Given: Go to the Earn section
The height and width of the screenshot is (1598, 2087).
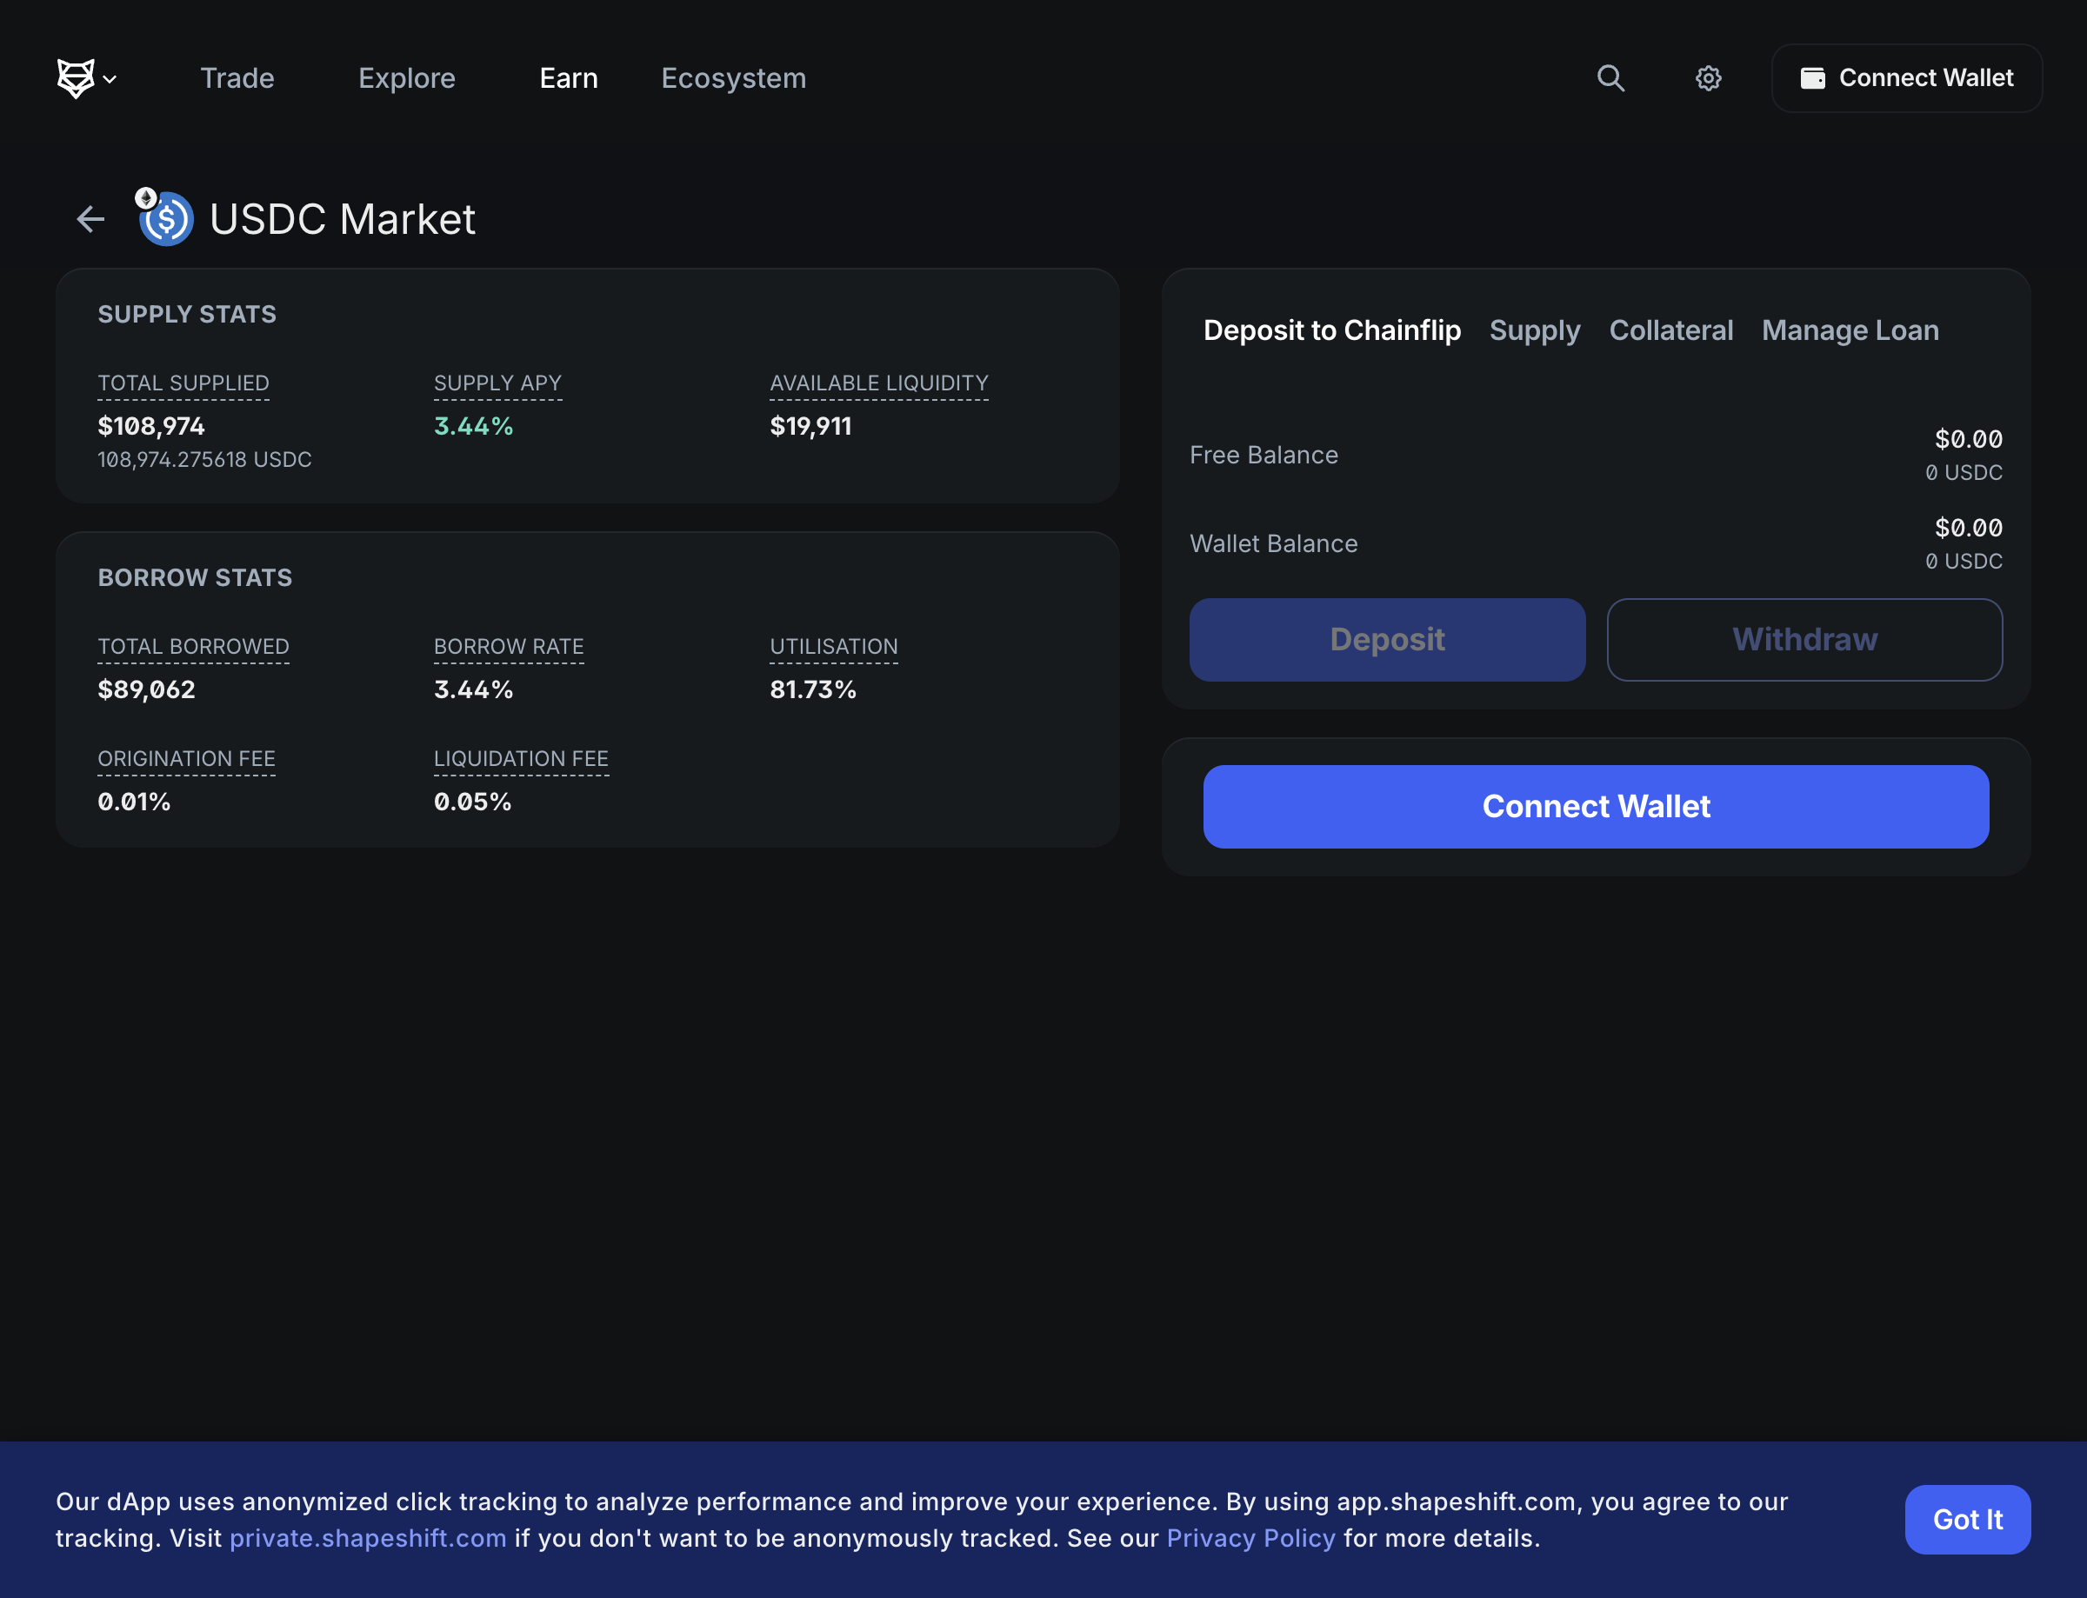Looking at the screenshot, I should tap(568, 78).
